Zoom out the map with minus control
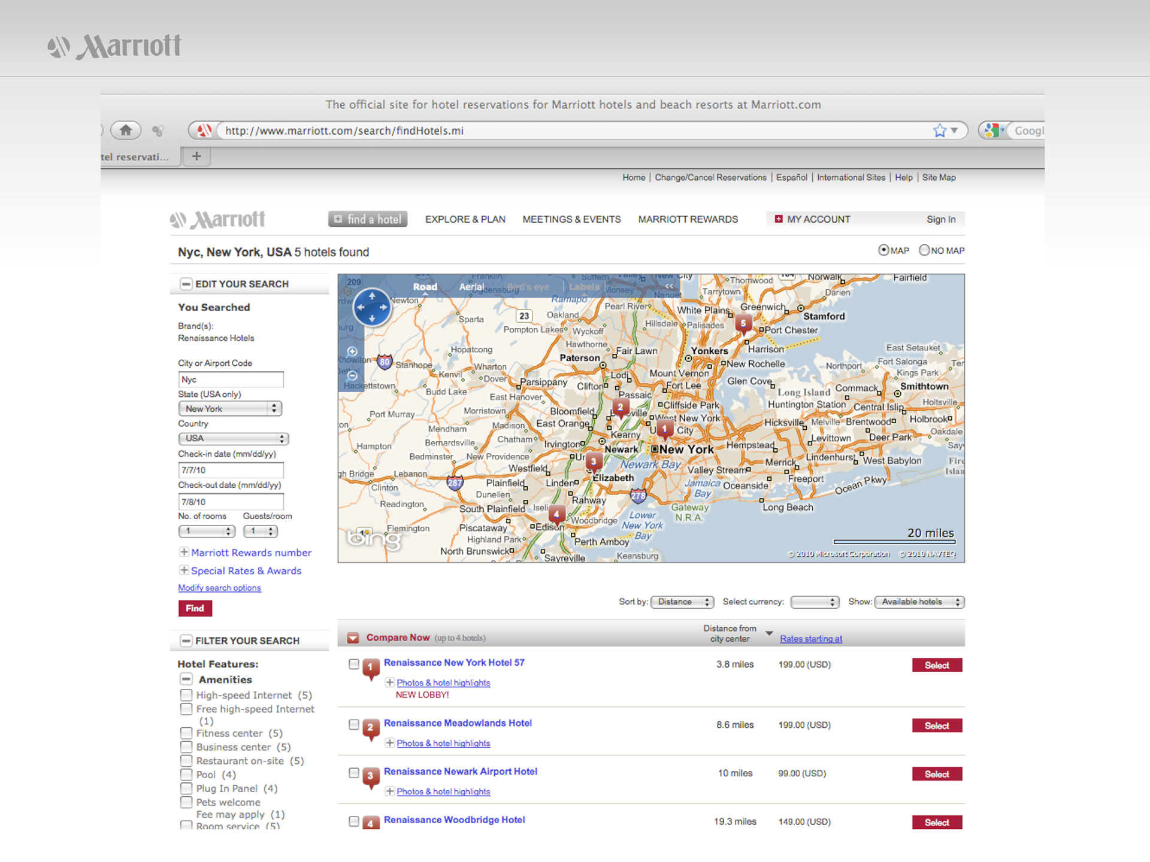This screenshot has width=1150, height=862. pos(352,375)
